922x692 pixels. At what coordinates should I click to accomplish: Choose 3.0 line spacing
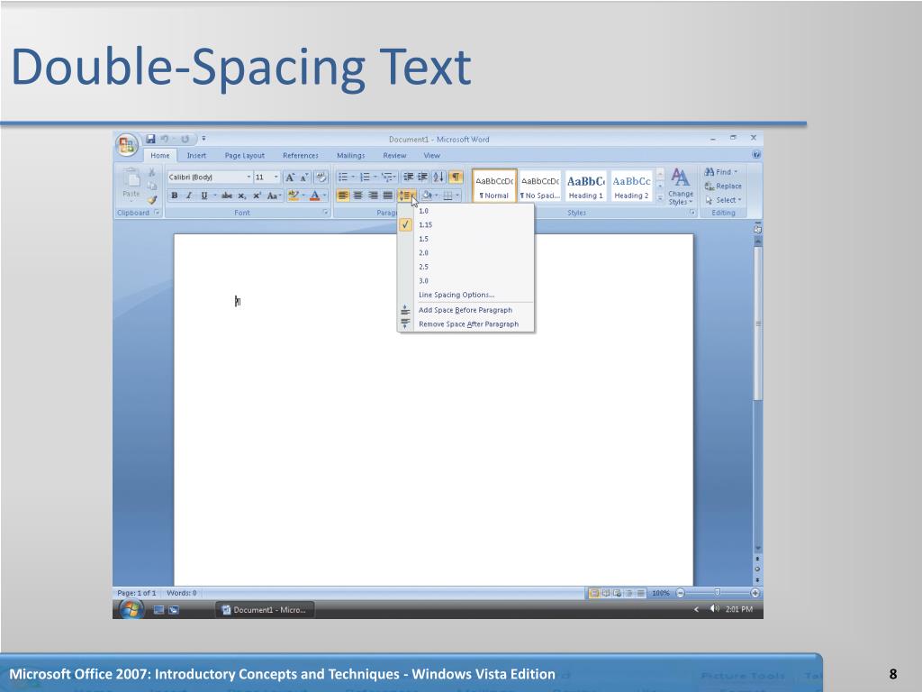(466, 281)
